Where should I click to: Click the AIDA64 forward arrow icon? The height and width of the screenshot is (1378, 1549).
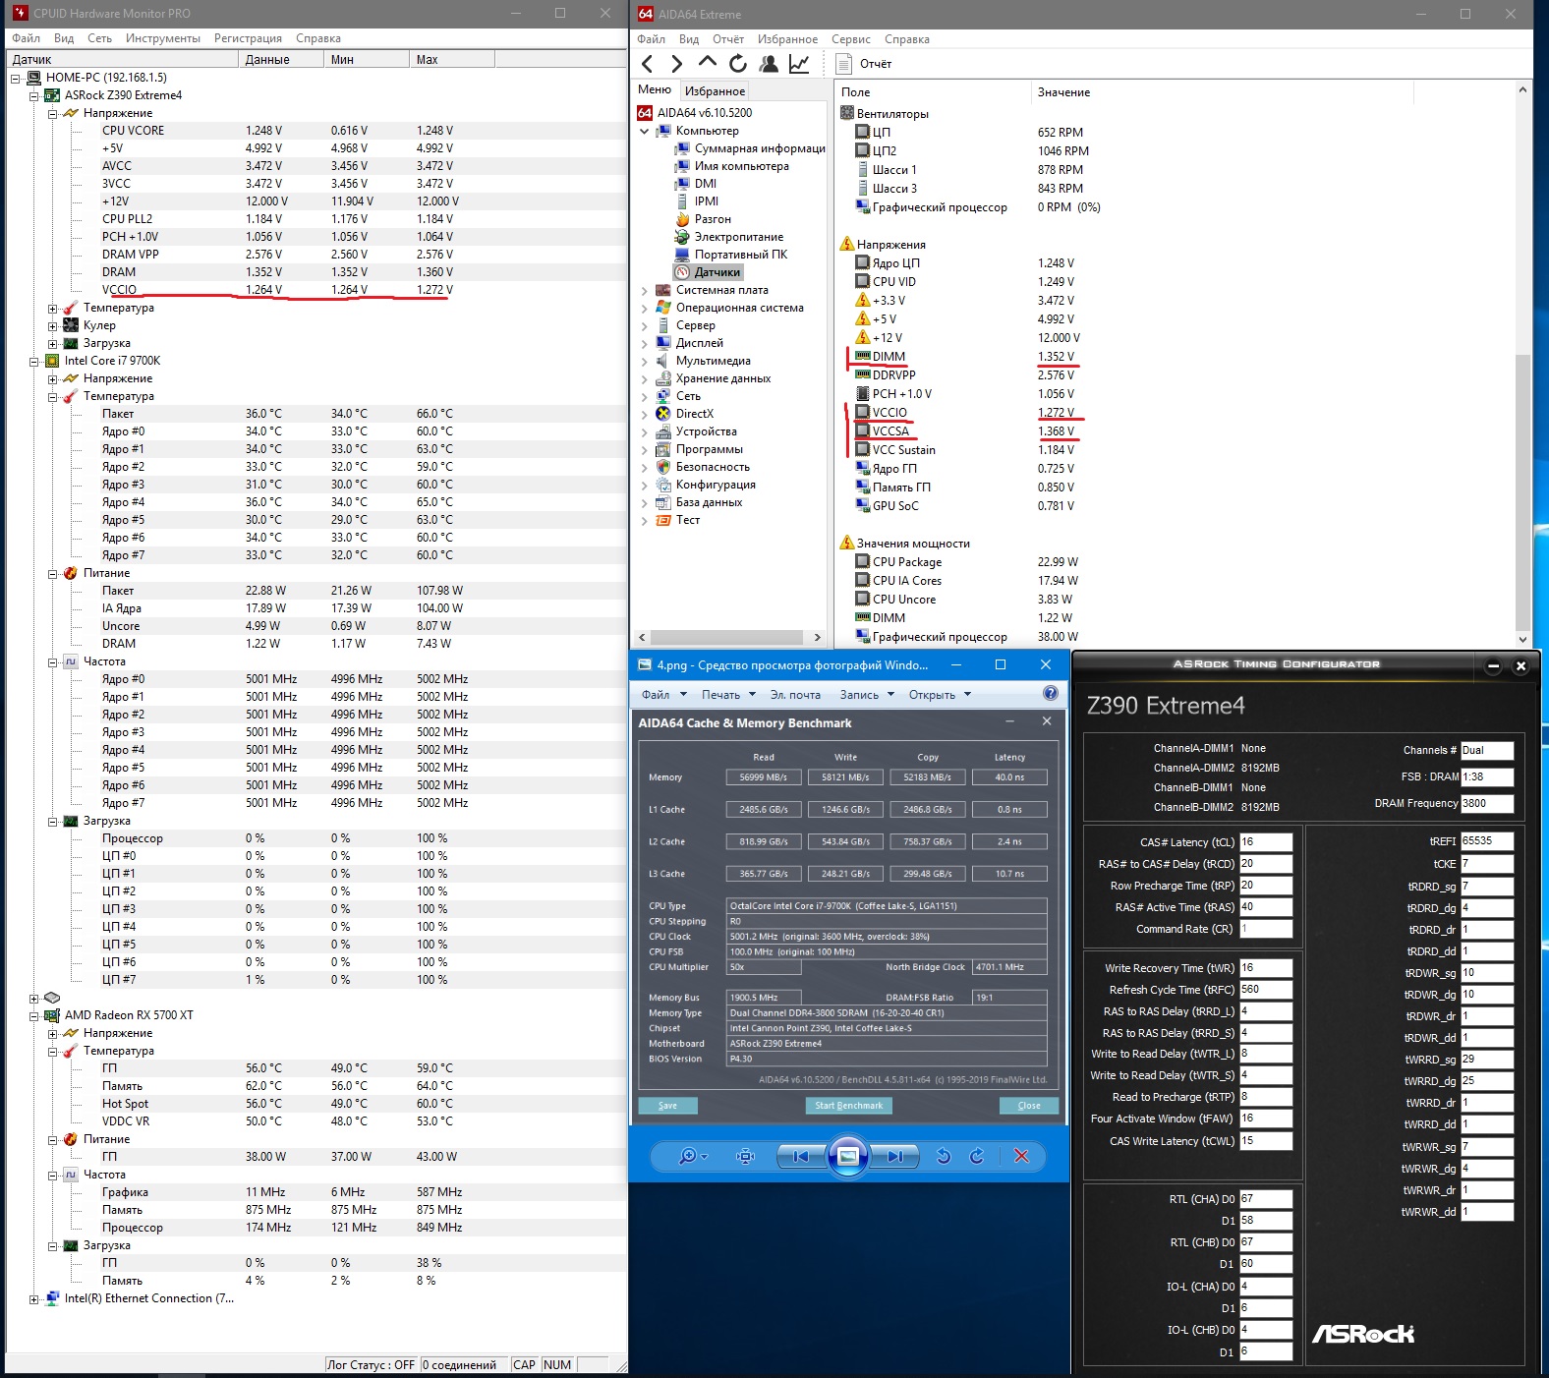676,64
